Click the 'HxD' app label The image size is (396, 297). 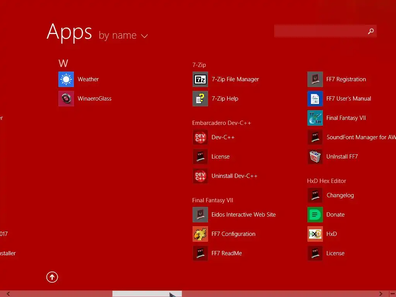pos(331,234)
